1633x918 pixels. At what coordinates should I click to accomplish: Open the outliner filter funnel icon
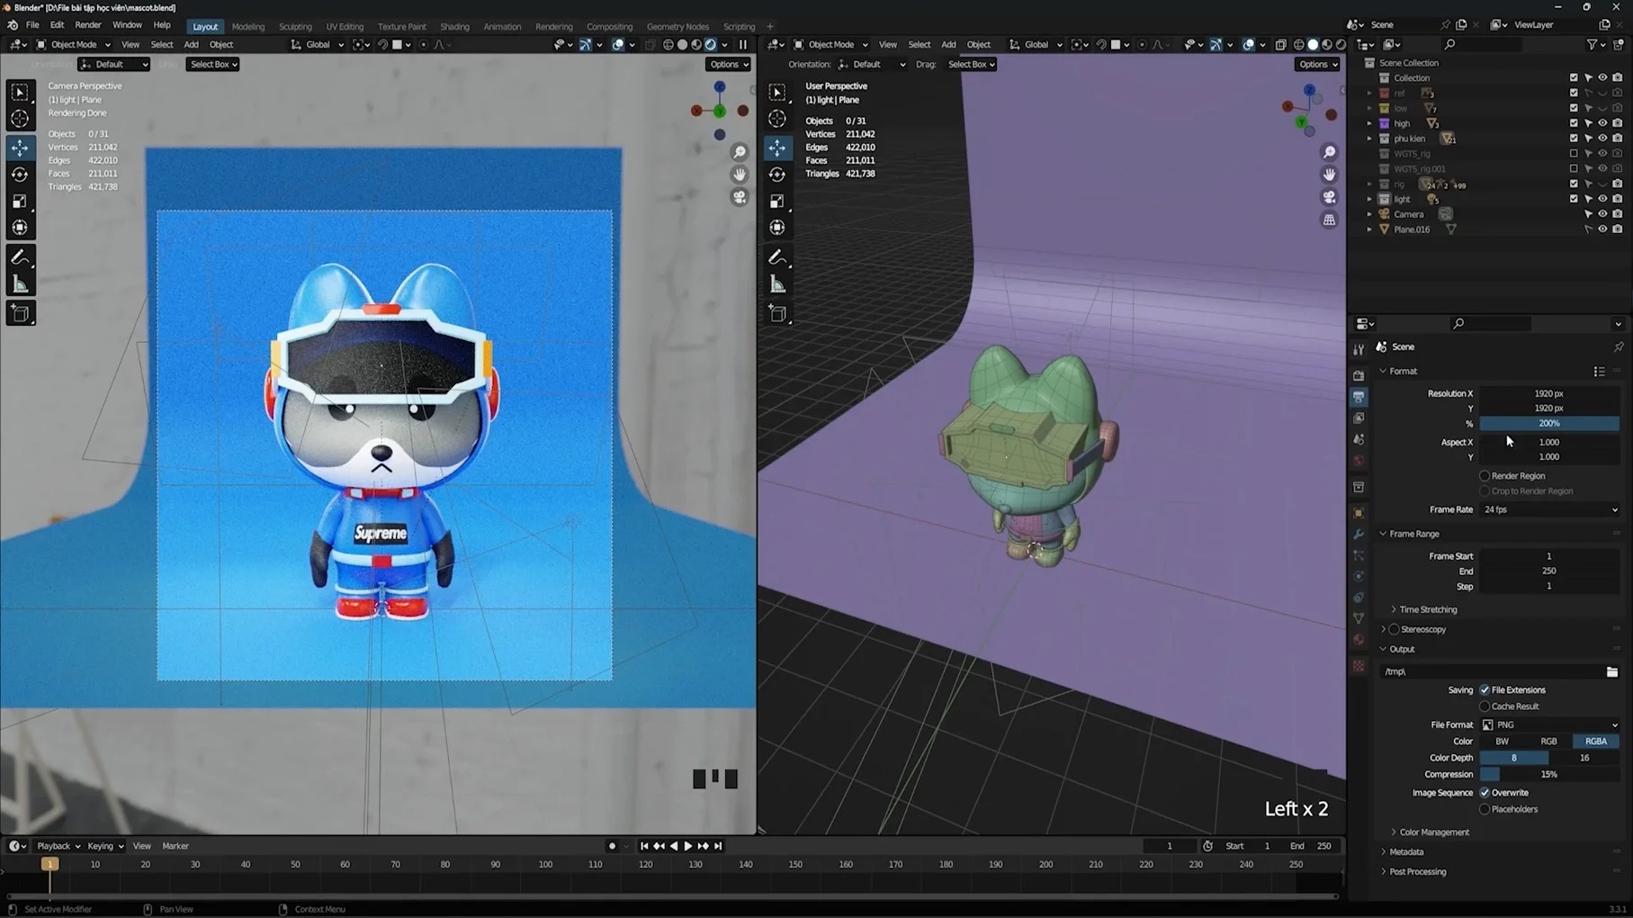click(1592, 44)
